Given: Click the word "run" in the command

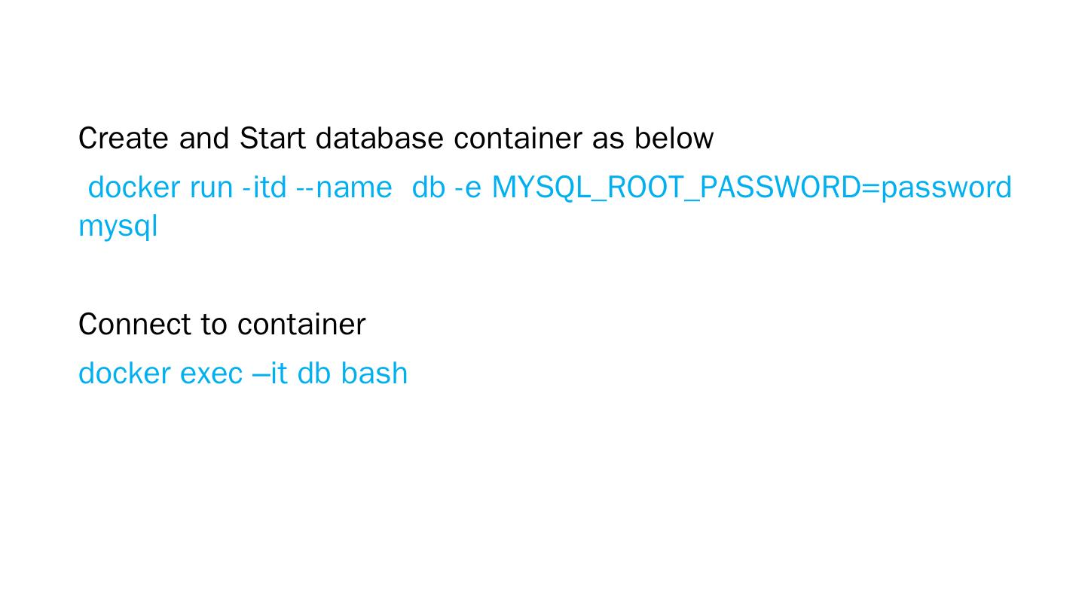Looking at the screenshot, I should point(211,188).
